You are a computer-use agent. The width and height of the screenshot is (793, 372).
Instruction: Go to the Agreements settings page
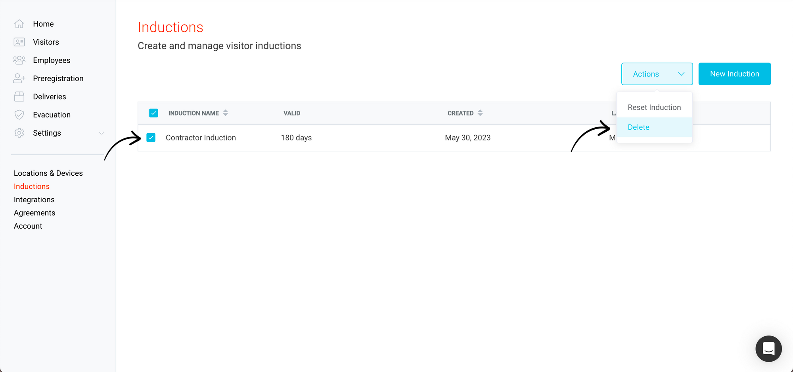point(34,213)
